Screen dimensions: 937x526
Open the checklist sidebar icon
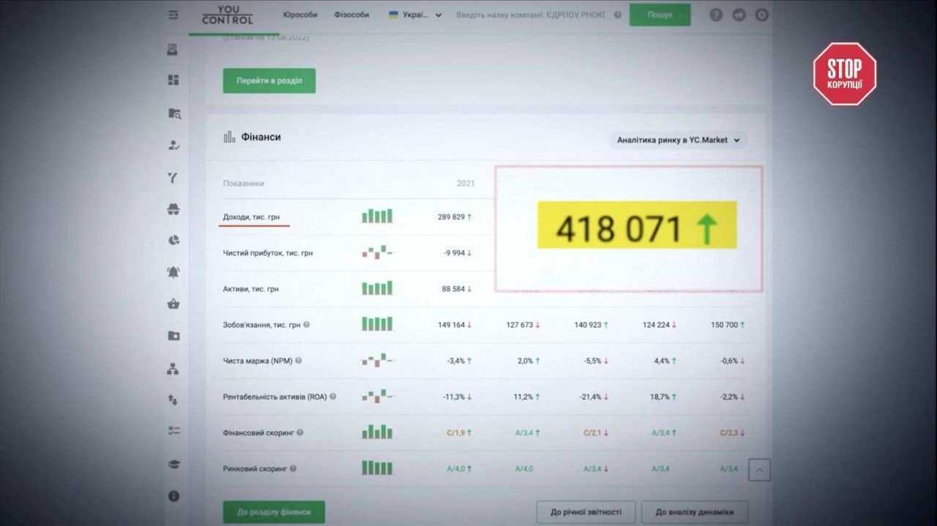pyautogui.click(x=173, y=431)
